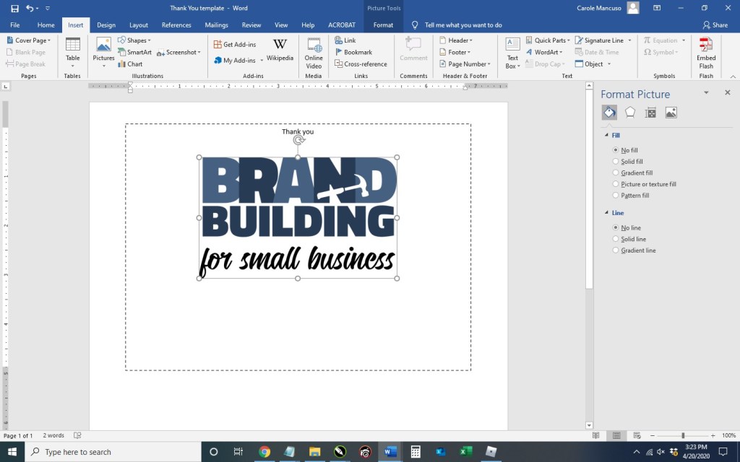Open the Page Number dropdown
The height and width of the screenshot is (462, 740).
pos(467,64)
